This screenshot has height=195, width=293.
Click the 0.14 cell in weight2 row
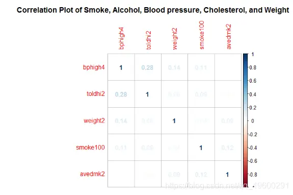[x=121, y=121]
